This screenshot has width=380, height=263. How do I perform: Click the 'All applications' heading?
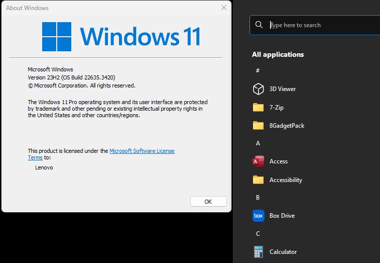(x=278, y=54)
